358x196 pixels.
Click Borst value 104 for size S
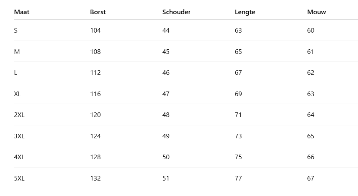(x=95, y=31)
